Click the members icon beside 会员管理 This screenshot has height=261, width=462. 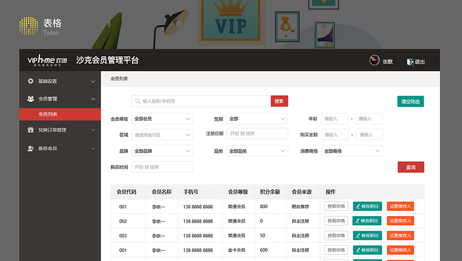pyautogui.click(x=31, y=99)
